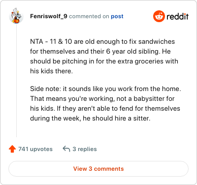Click the "NTA - 11 & 10" paragraph
This screenshot has width=197, height=185.
[104, 56]
